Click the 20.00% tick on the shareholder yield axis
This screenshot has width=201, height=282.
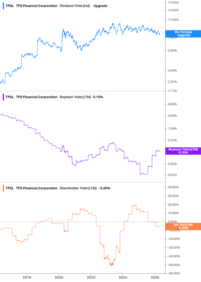pyautogui.click(x=173, y=205)
